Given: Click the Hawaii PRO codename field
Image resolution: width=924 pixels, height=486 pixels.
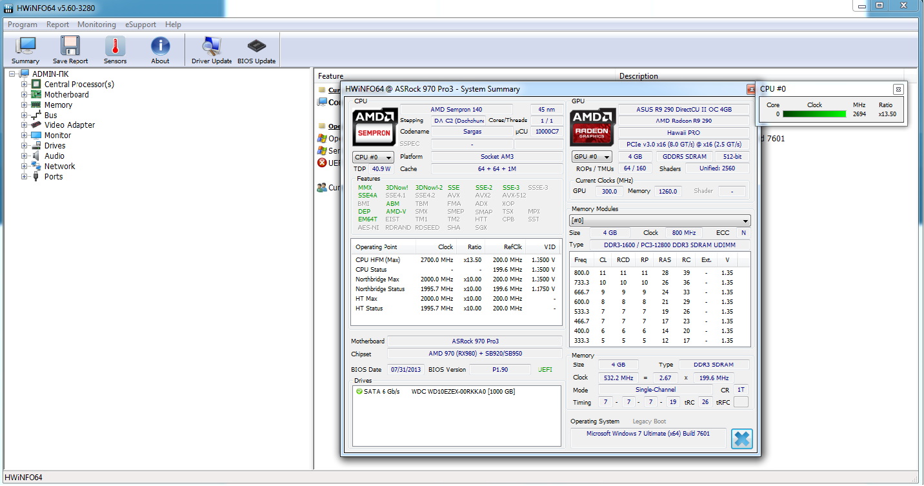Looking at the screenshot, I should coord(684,133).
